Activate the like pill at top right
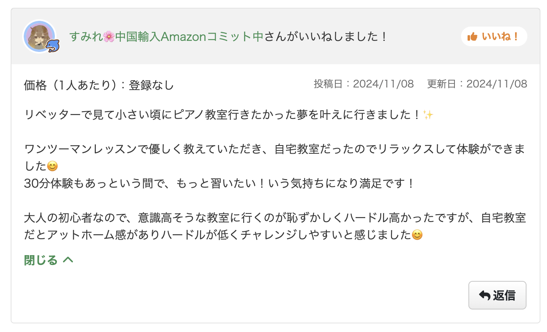The width and height of the screenshot is (547, 332). (494, 36)
